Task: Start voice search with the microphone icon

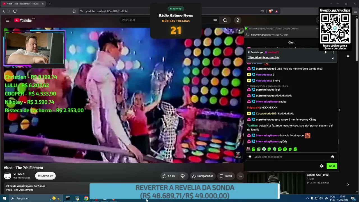Action: coord(238,20)
